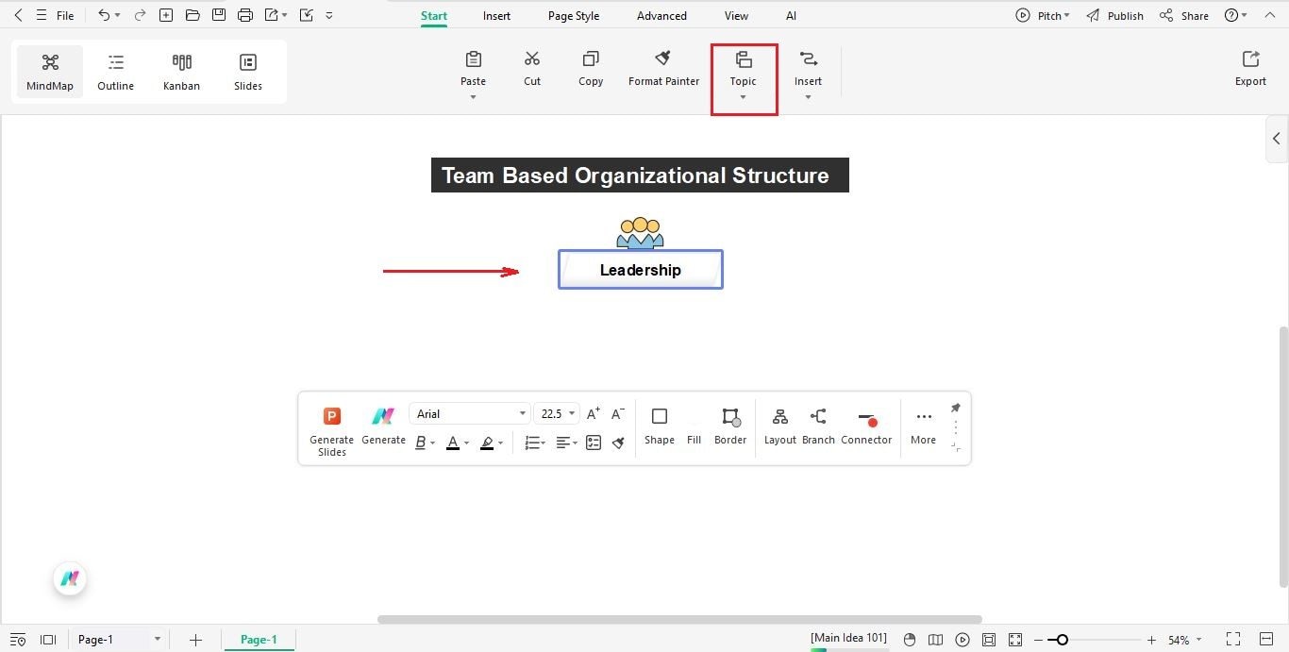Image resolution: width=1289 pixels, height=652 pixels.
Task: Open the Page Style tab
Action: click(x=574, y=16)
